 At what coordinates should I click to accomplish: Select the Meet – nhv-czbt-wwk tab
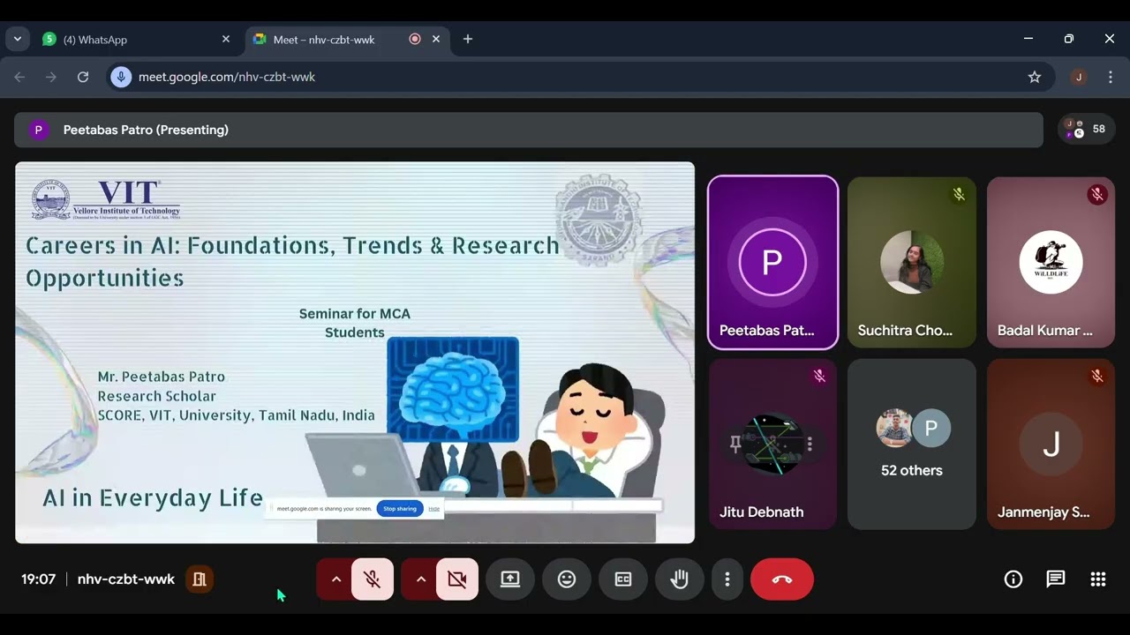pyautogui.click(x=346, y=39)
